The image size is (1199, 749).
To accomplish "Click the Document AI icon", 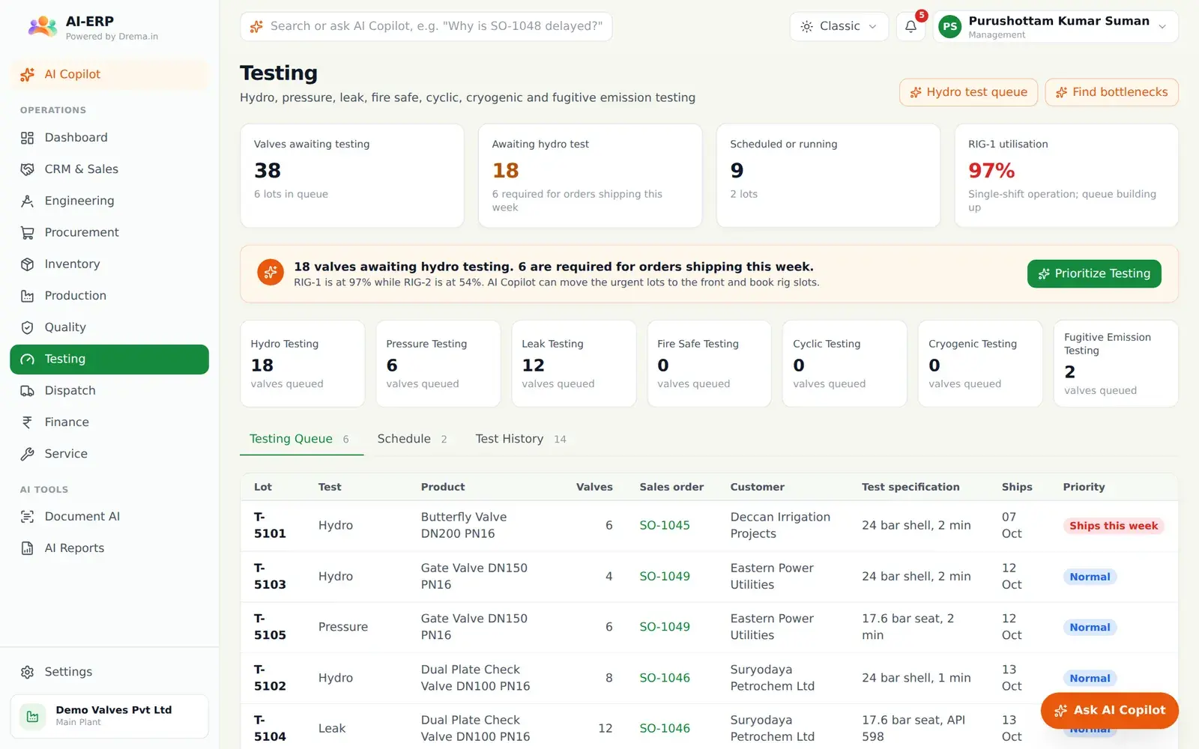I will pyautogui.click(x=28, y=517).
